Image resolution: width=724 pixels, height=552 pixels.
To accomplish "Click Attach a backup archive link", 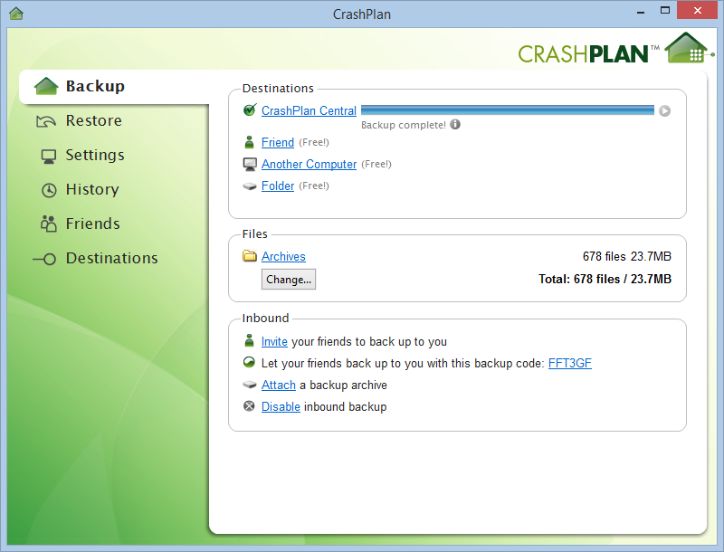I will pyautogui.click(x=279, y=385).
